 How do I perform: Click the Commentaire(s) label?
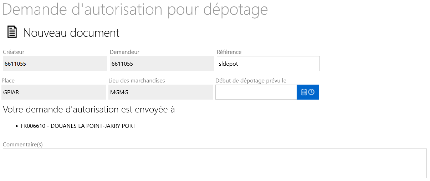pyautogui.click(x=23, y=145)
